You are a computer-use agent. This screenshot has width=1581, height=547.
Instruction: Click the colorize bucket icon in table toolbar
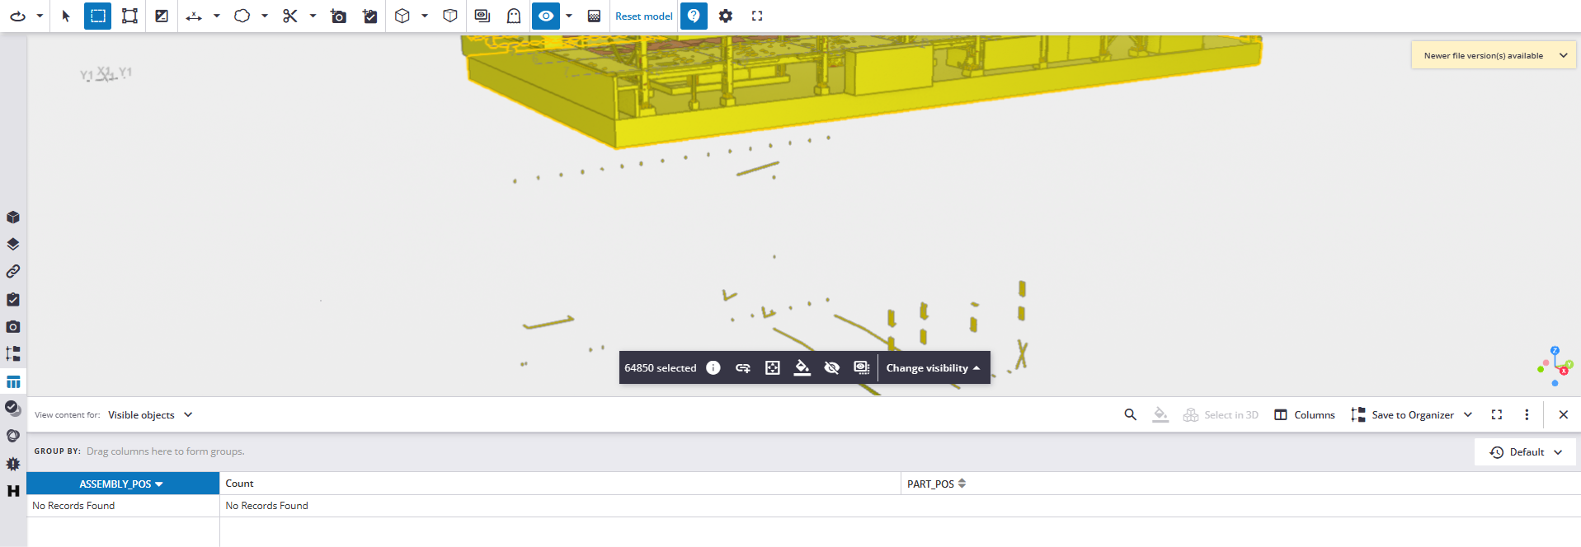[x=1160, y=415]
